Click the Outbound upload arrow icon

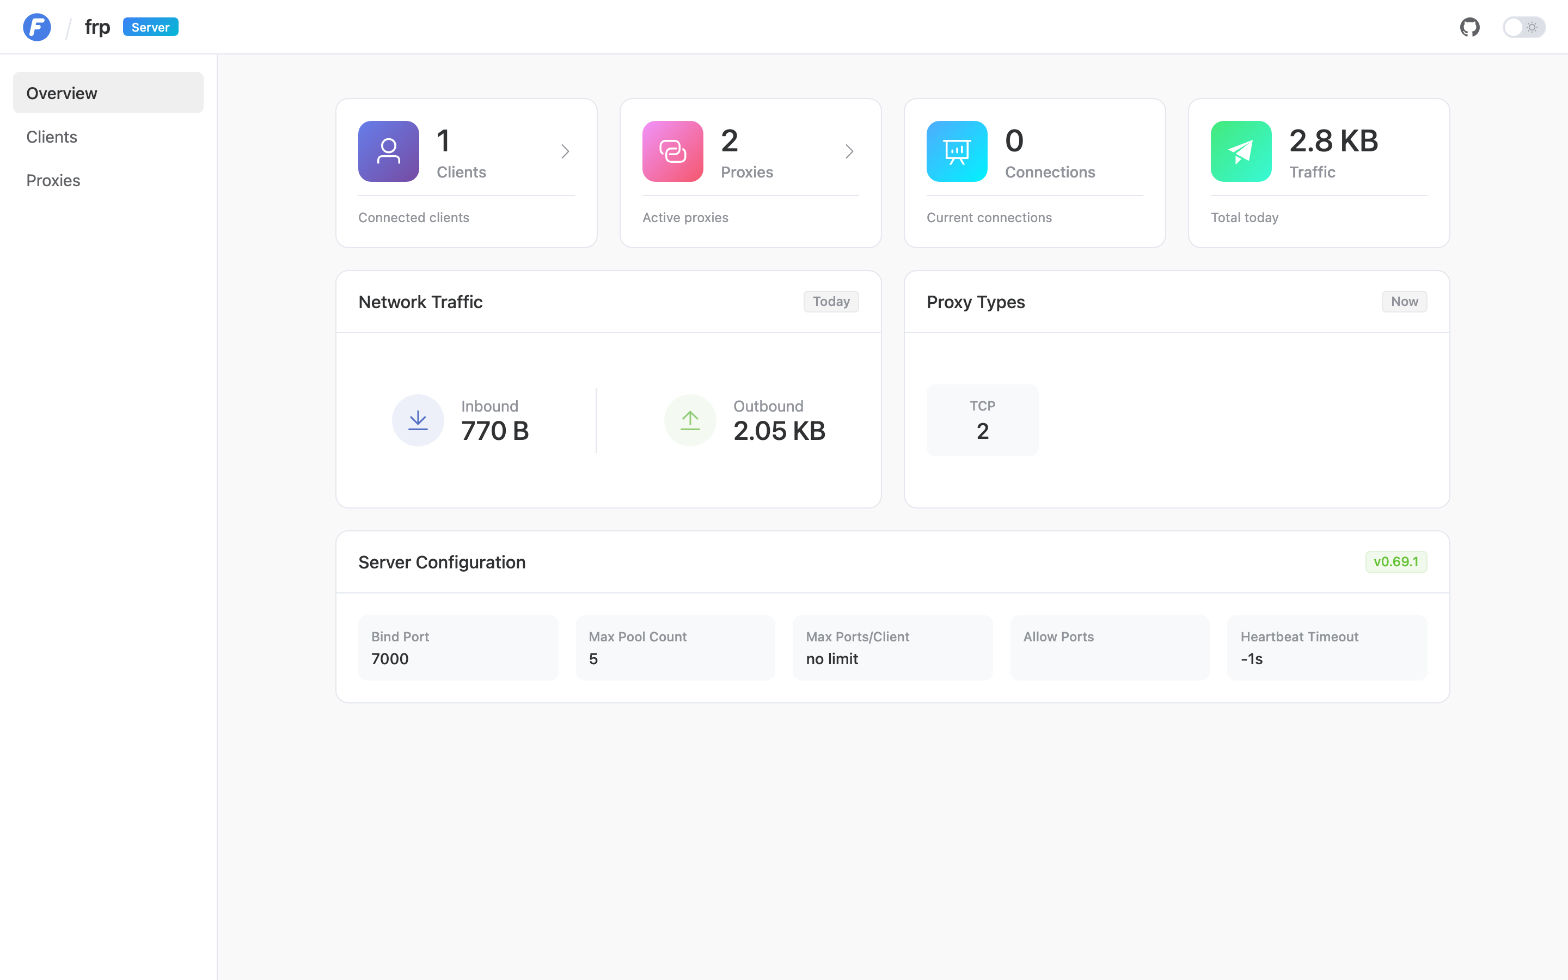pyautogui.click(x=690, y=420)
